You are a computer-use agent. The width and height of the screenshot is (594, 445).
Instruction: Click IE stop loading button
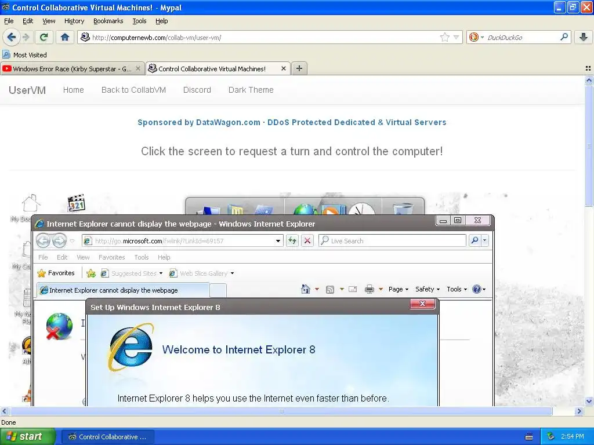coord(307,240)
